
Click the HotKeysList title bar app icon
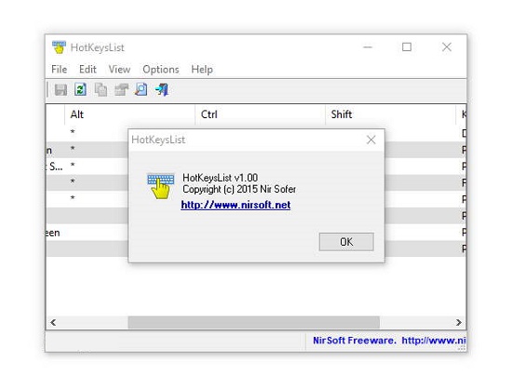click(x=59, y=47)
